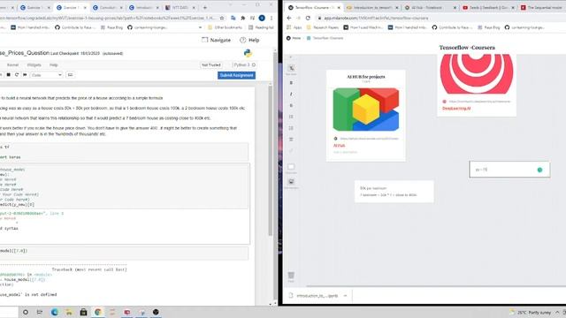Open the Kernel menu in Jupyter
Viewport: 566px width, 318px height.
point(12,64)
